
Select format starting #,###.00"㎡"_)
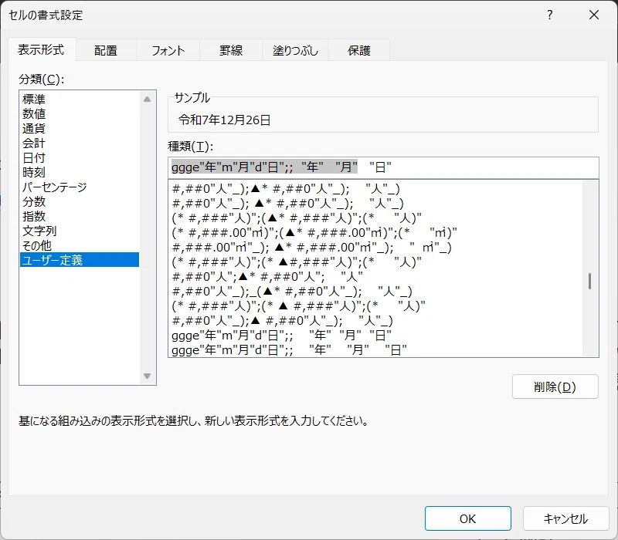tap(375, 247)
